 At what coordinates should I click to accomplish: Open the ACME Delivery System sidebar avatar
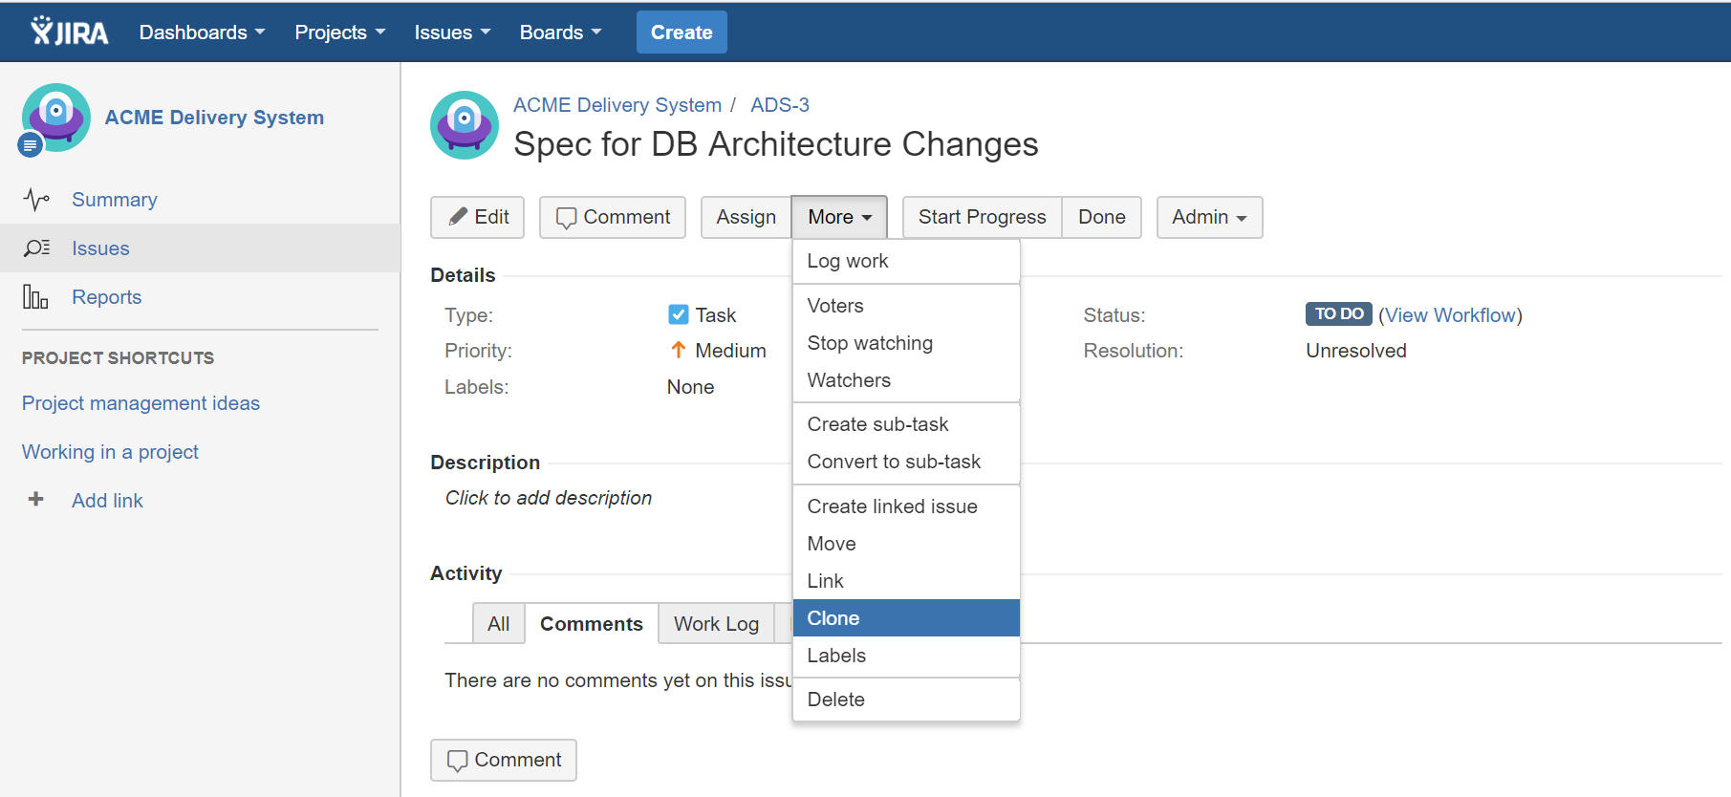pos(56,118)
